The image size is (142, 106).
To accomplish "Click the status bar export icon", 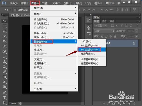I will pos(20,103).
